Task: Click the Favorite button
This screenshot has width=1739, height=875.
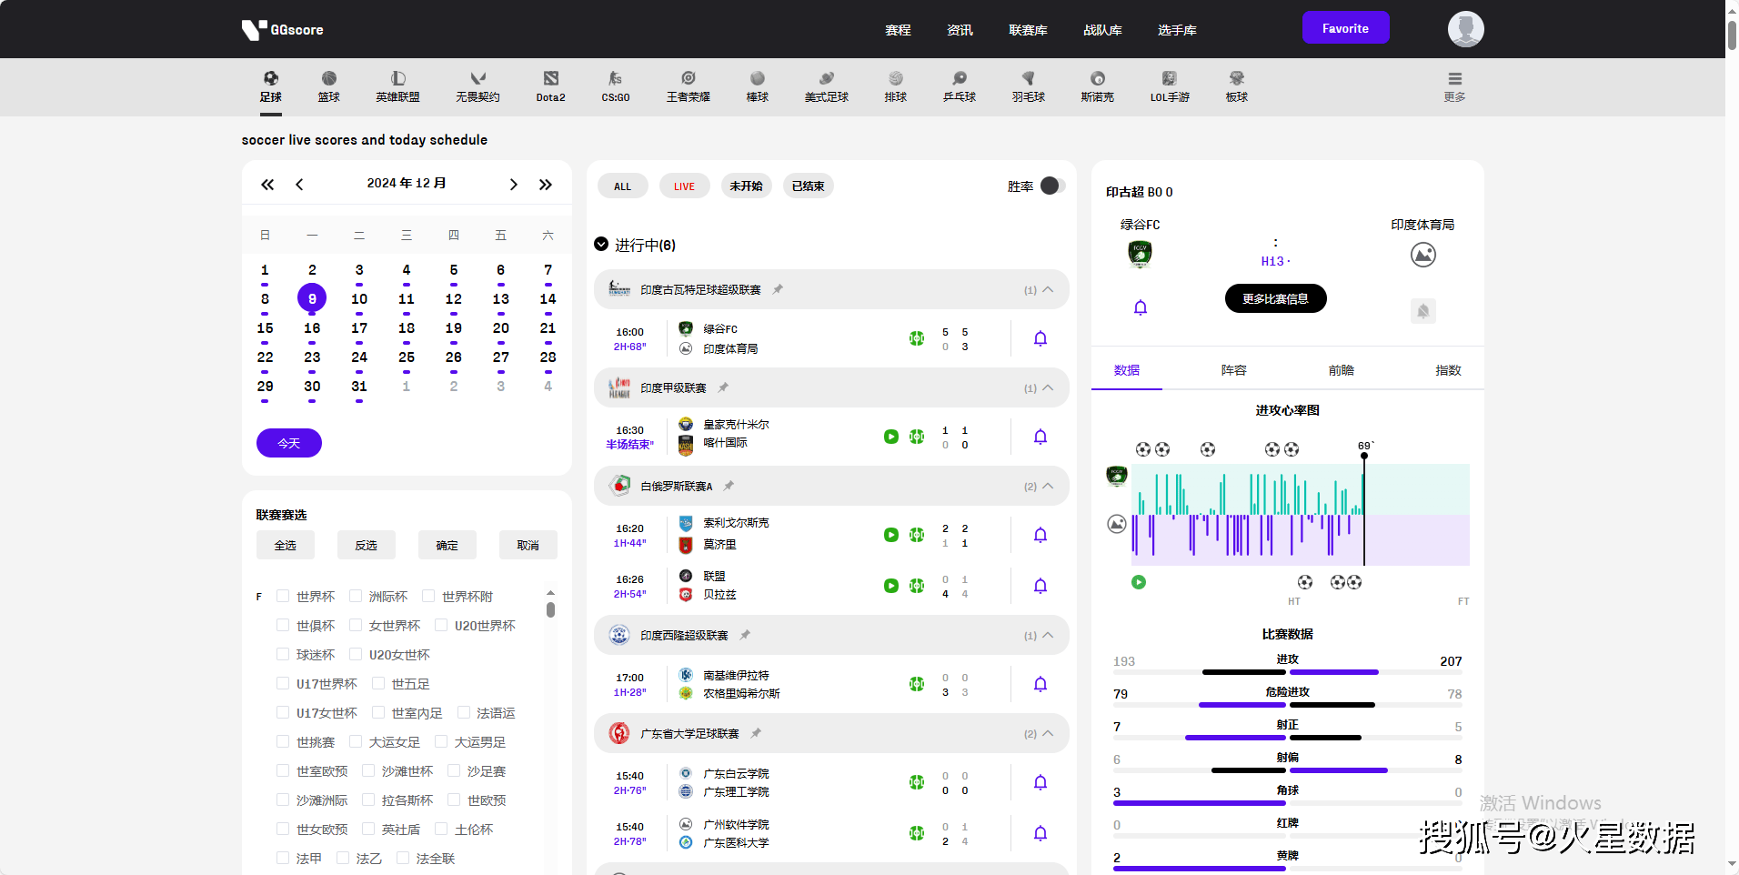Action: (1345, 27)
